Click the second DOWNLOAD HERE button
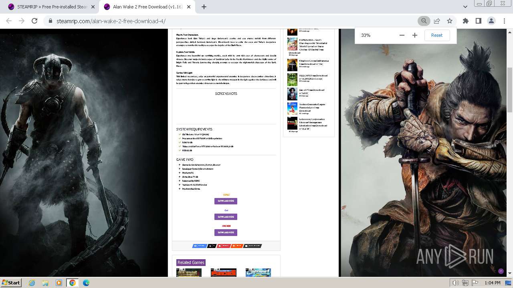This screenshot has width=513, height=288. point(226,217)
